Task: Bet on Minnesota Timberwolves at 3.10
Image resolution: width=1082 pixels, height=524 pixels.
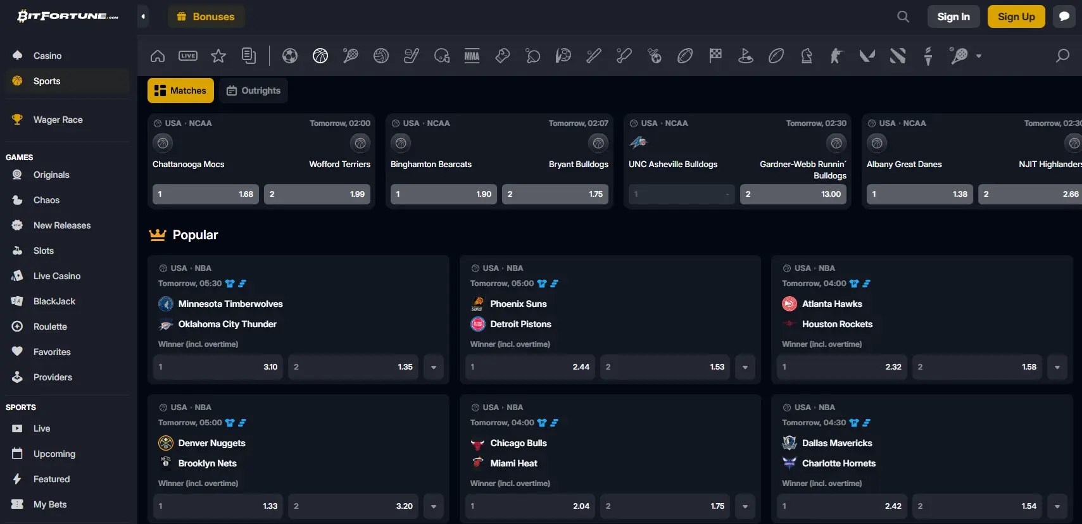Action: (218, 367)
